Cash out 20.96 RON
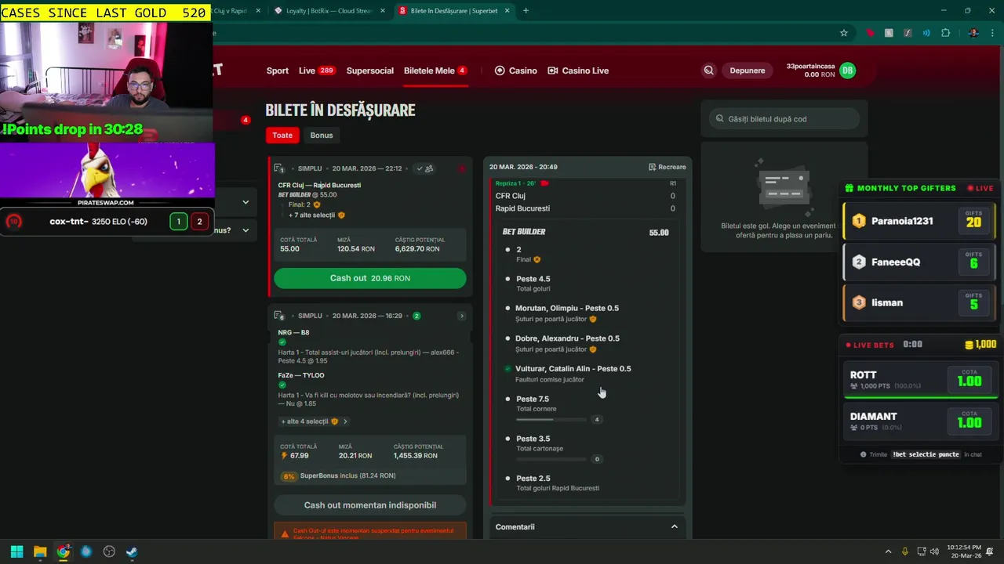Viewport: 1004px width, 564px height. pyautogui.click(x=370, y=278)
